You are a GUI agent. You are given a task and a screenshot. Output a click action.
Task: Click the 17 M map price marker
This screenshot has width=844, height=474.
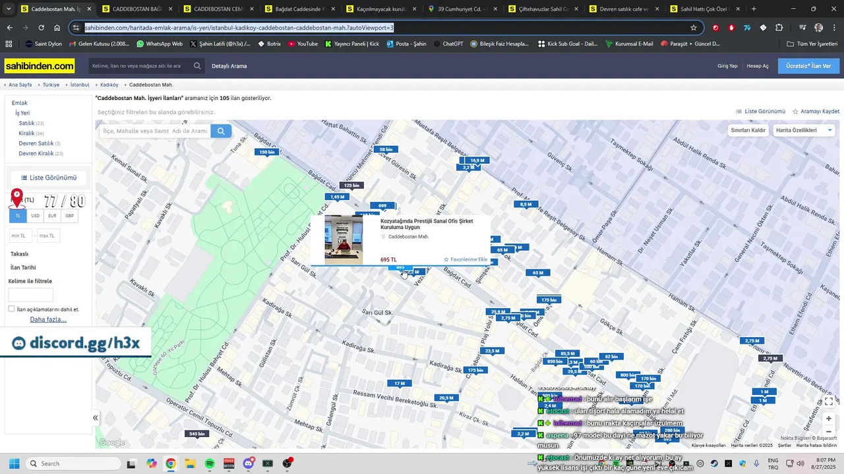[400, 383]
